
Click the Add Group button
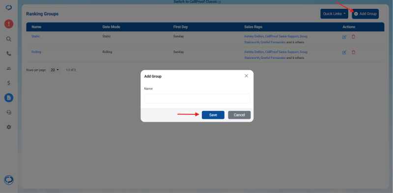365,14
